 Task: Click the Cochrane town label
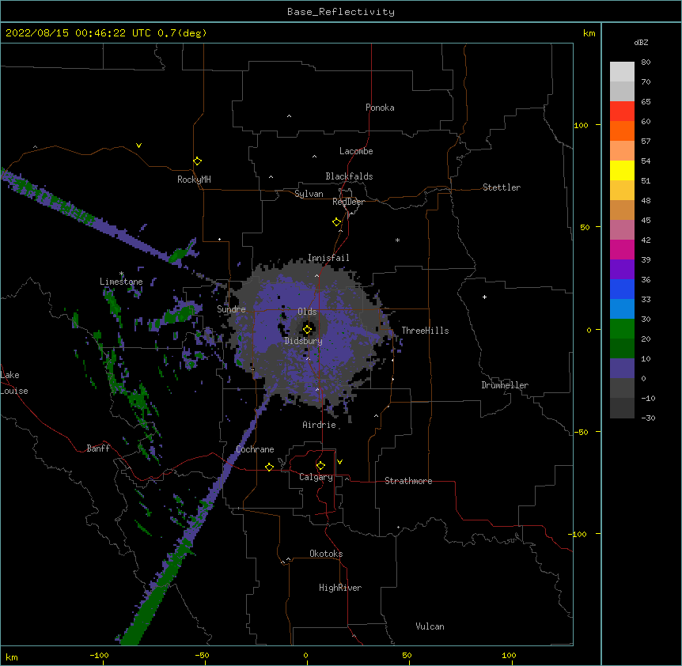(255, 449)
